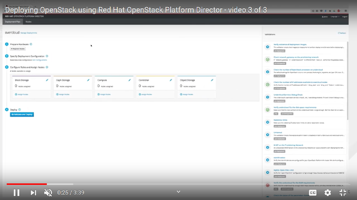
Task: Assign Nodes to Ceph Storage
Action: (x=63, y=94)
